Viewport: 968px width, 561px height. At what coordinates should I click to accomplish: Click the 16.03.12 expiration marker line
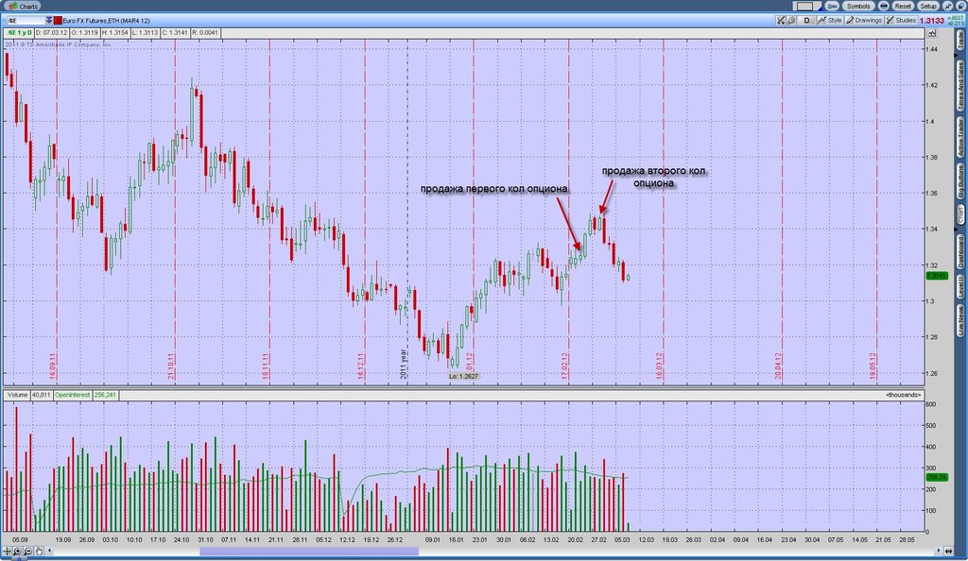point(664,210)
